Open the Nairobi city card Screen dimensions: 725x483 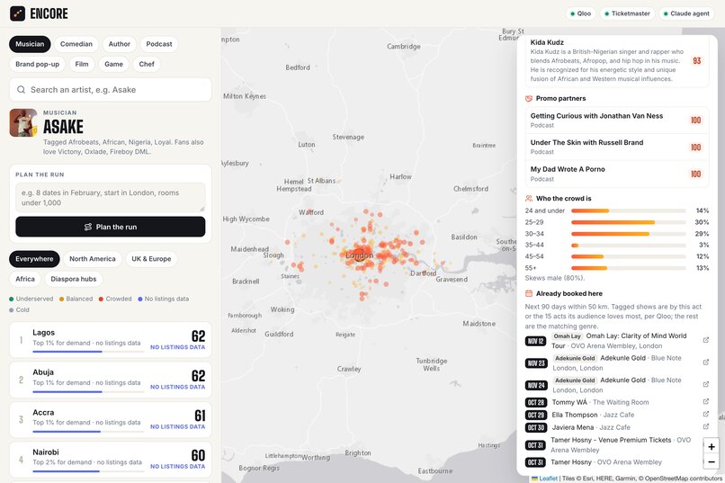tap(111, 460)
